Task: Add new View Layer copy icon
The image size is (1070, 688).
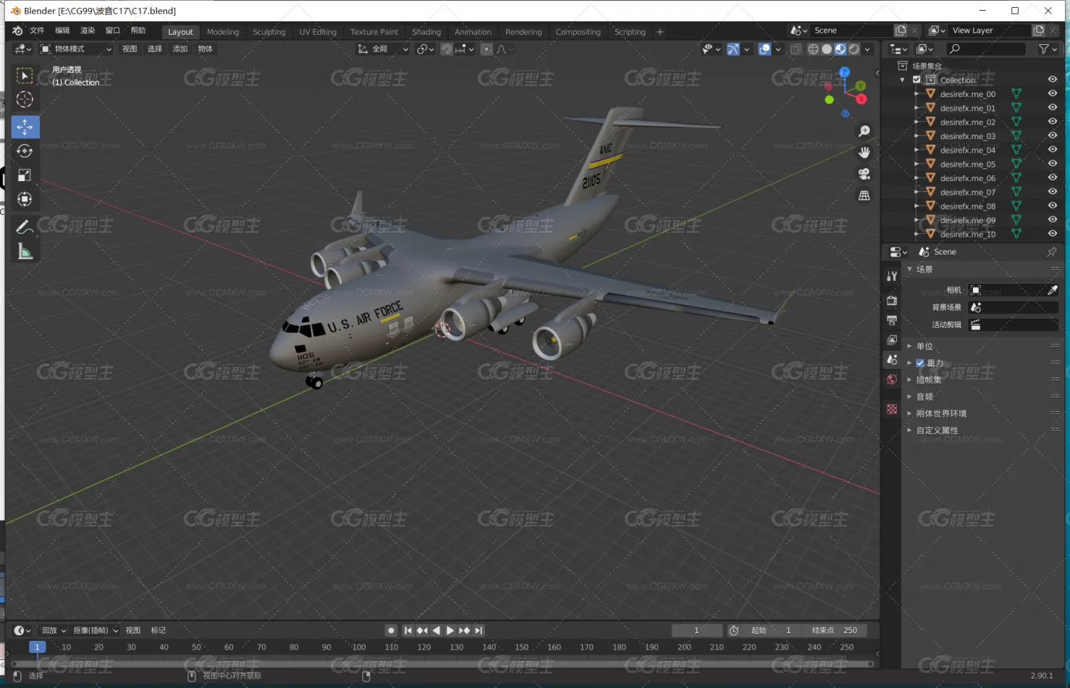Action: [1039, 31]
